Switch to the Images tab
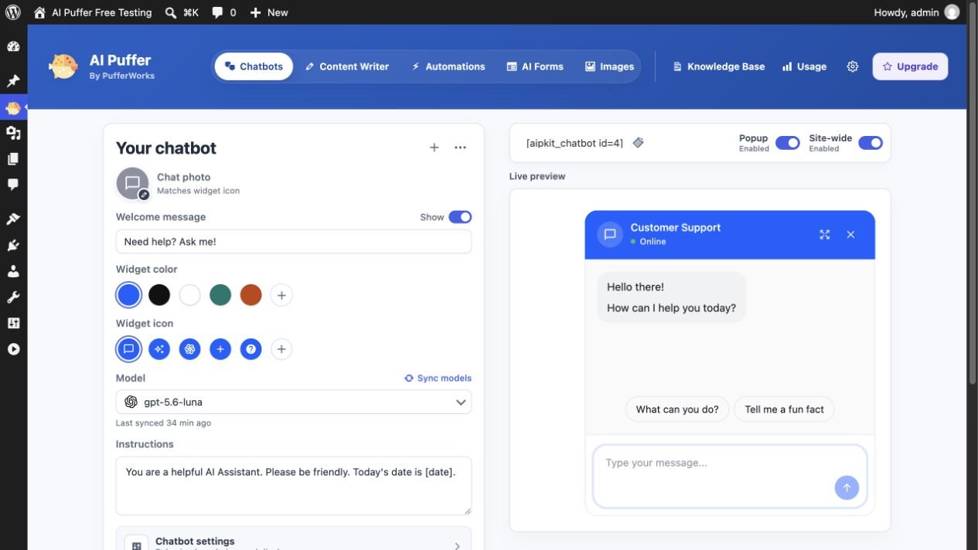 coord(609,66)
